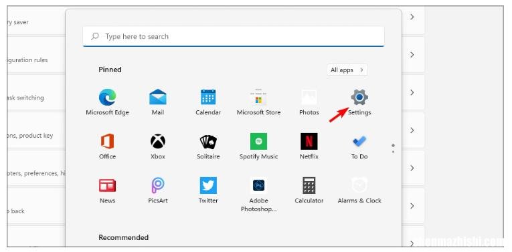The width and height of the screenshot is (512, 252).
Task: Select the 'Recommended' heading text
Action: coord(123,237)
